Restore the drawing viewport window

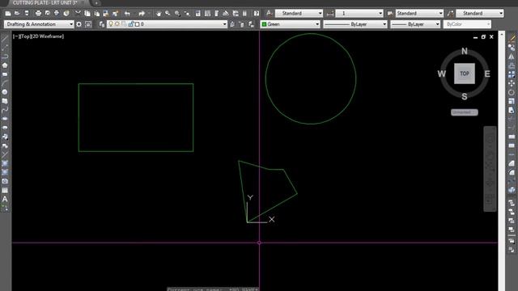[483, 37]
